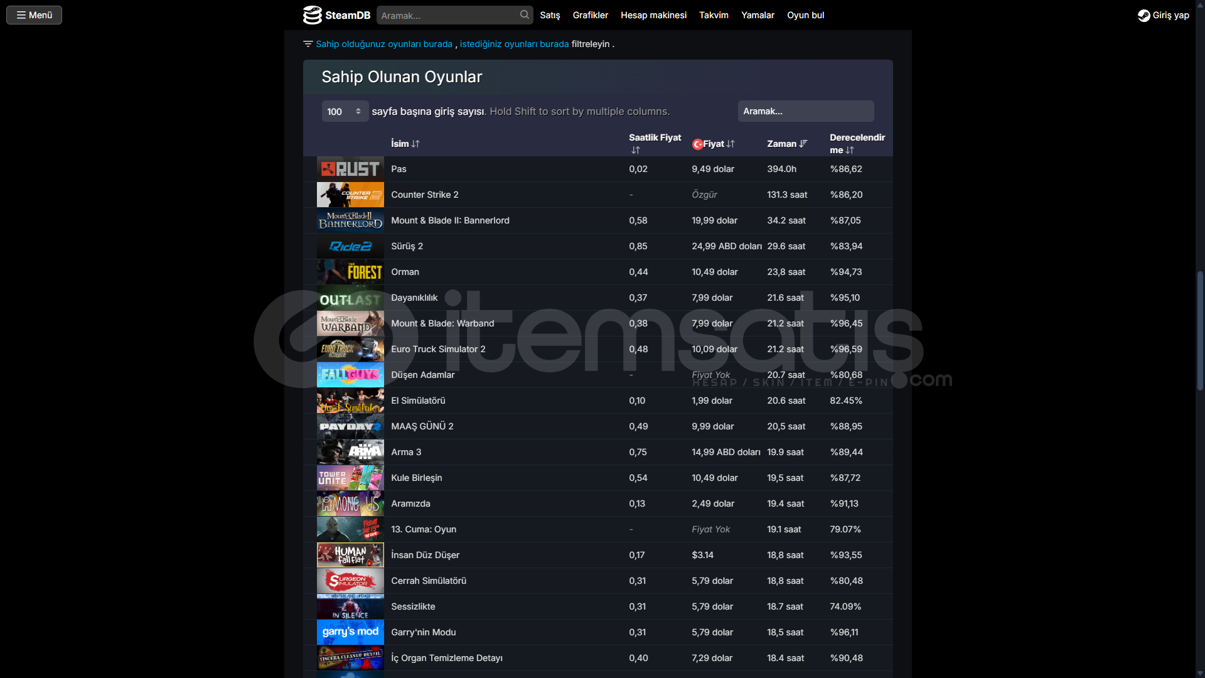
Task: Open Euro Truck Simulator 2 thumbnail
Action: [x=350, y=349]
